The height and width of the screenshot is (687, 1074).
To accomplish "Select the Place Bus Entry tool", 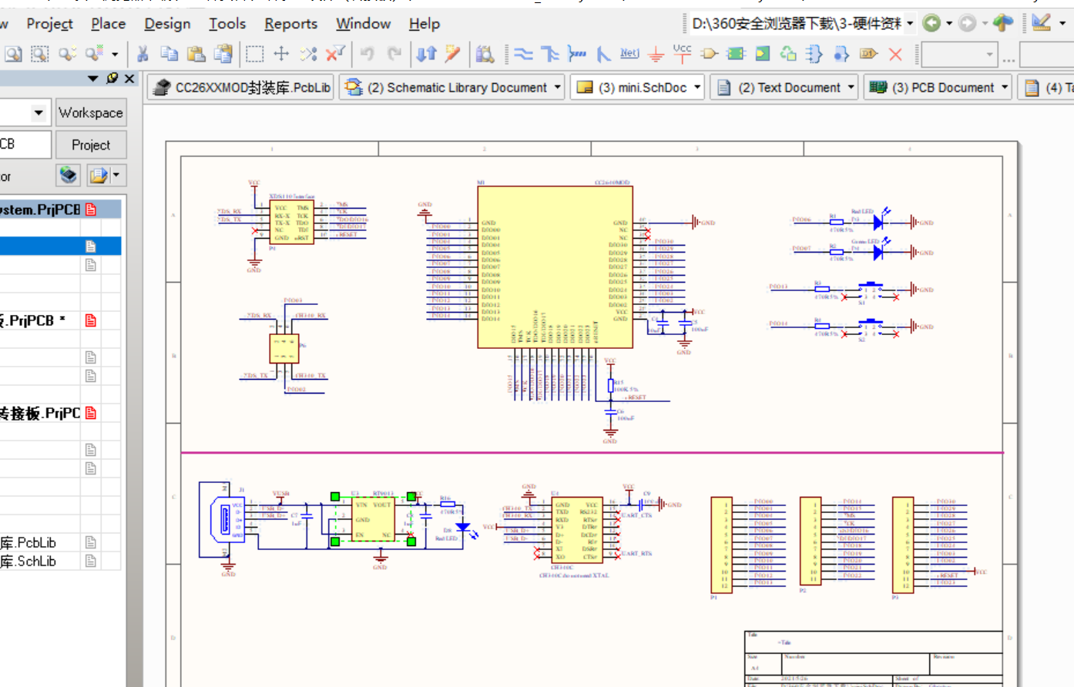I will [604, 54].
